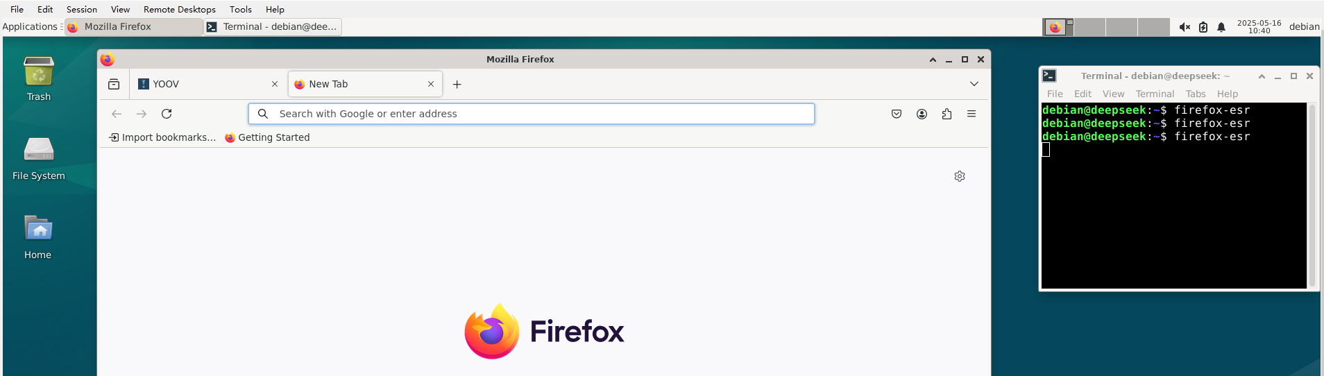
Task: Open the Terminal menu in Terminal window
Action: pyautogui.click(x=1155, y=94)
